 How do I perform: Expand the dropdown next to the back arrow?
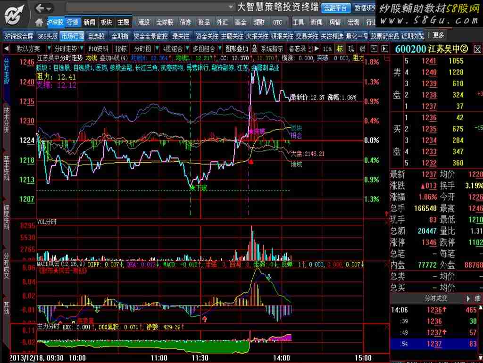[49, 8]
